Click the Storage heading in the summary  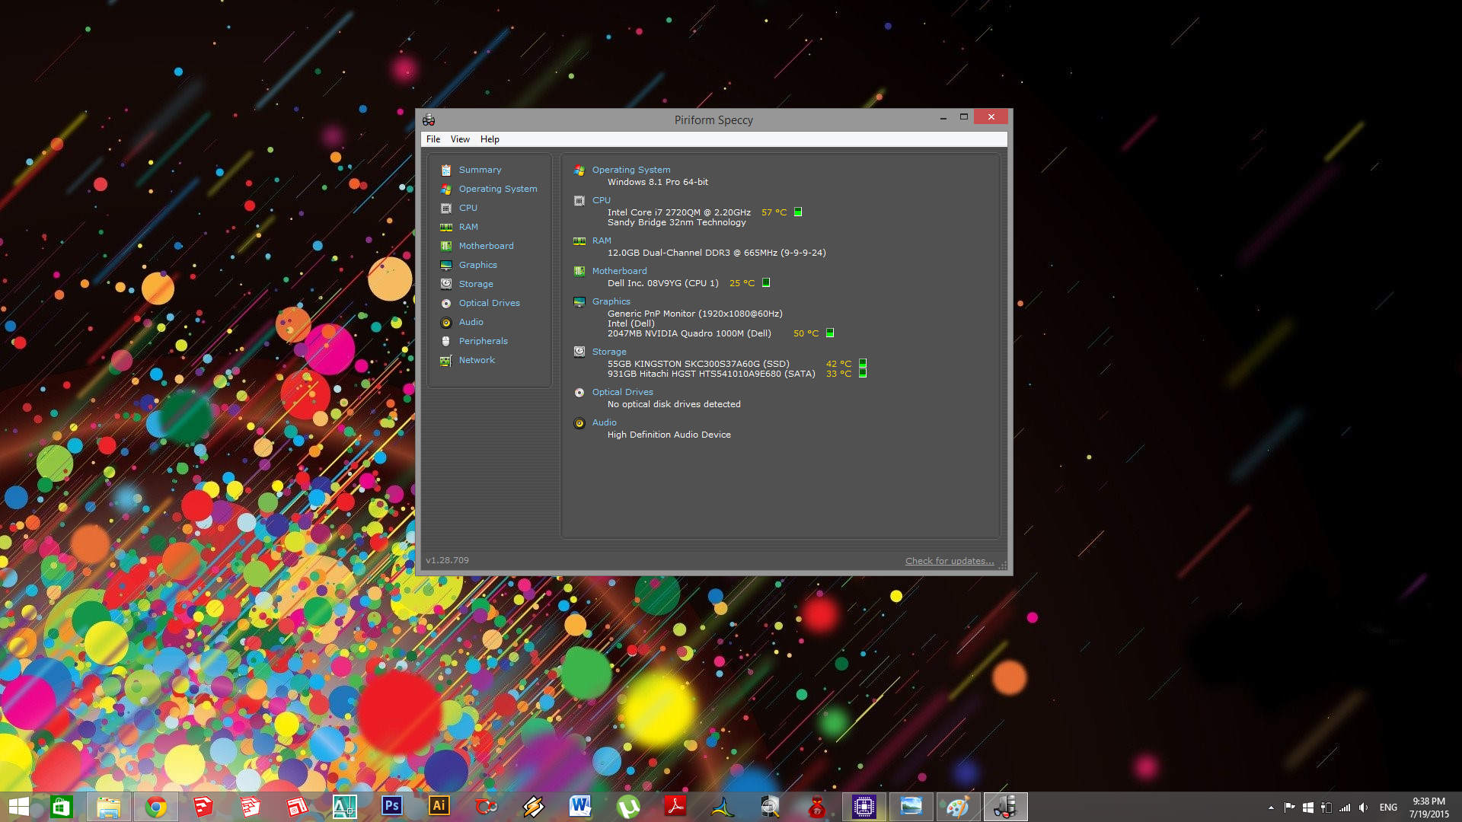609,352
